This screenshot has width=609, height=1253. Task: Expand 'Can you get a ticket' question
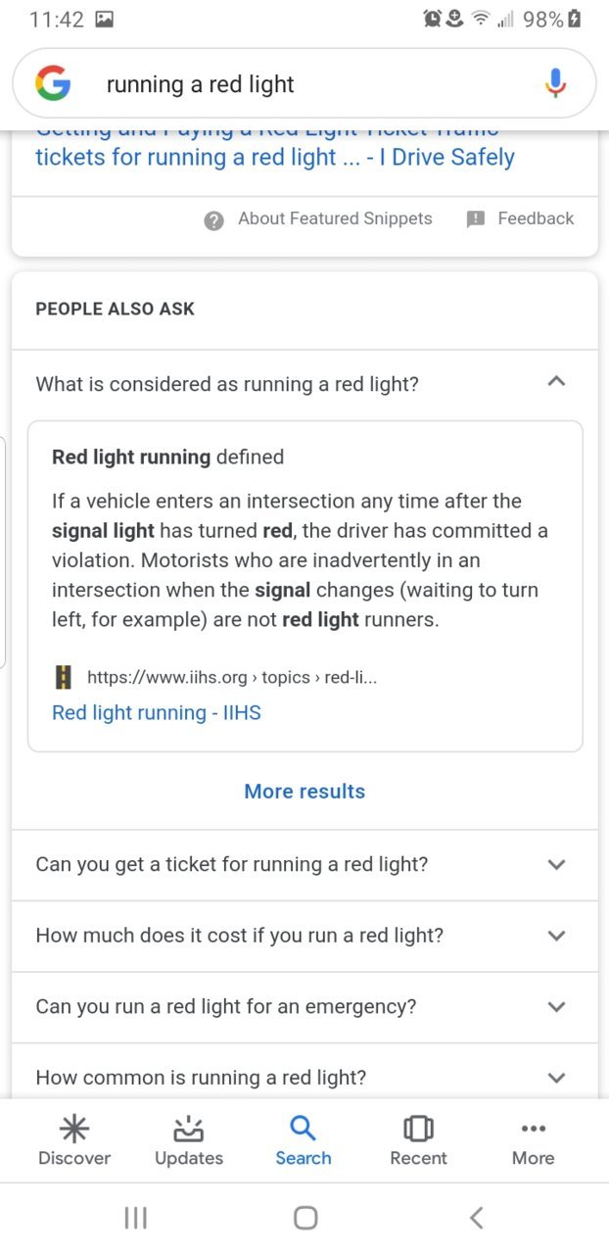304,865
